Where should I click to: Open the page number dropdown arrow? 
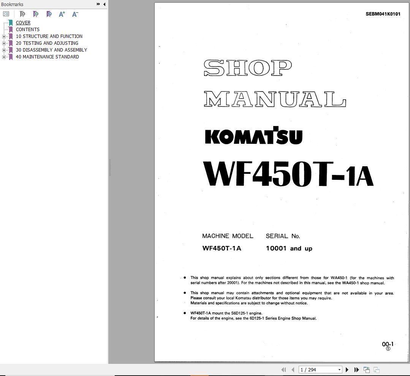(x=339, y=369)
